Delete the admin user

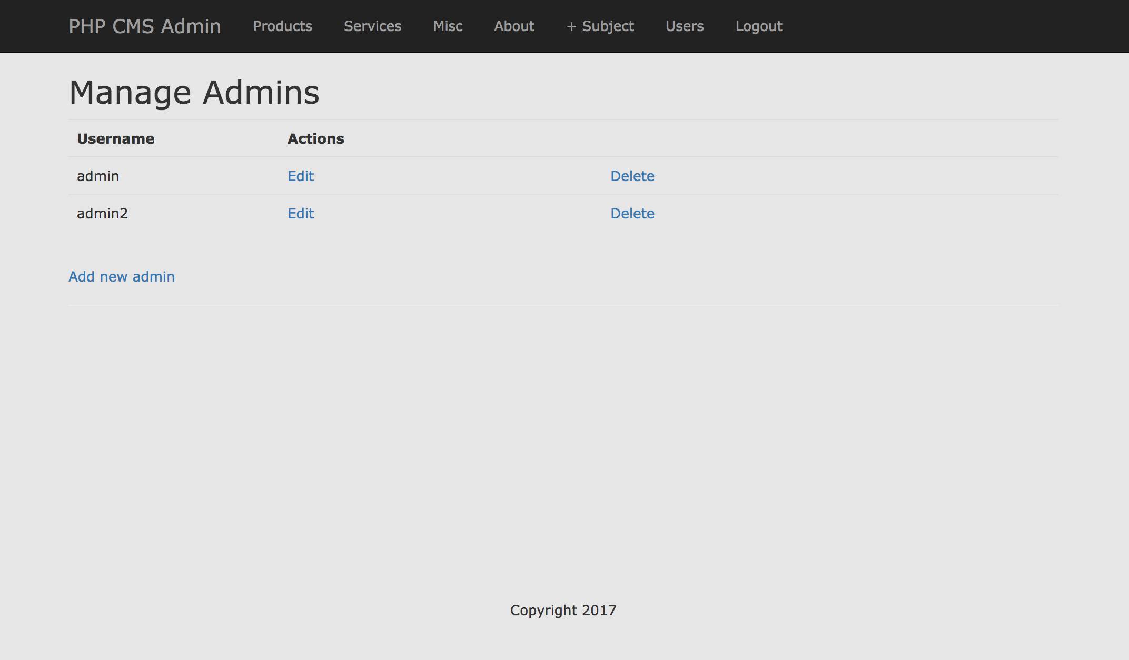point(632,176)
